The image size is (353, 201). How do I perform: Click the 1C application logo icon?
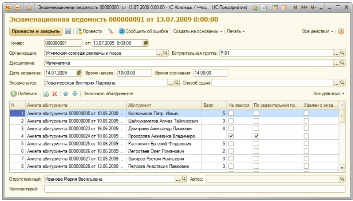(8, 7)
